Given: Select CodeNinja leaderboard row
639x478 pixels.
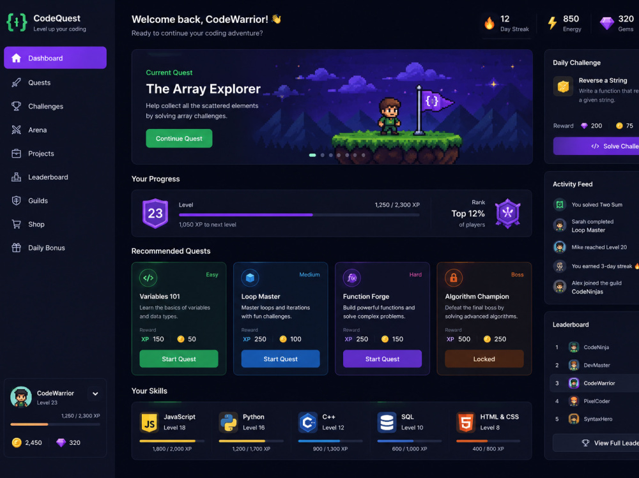Looking at the screenshot, I should tap(594, 347).
